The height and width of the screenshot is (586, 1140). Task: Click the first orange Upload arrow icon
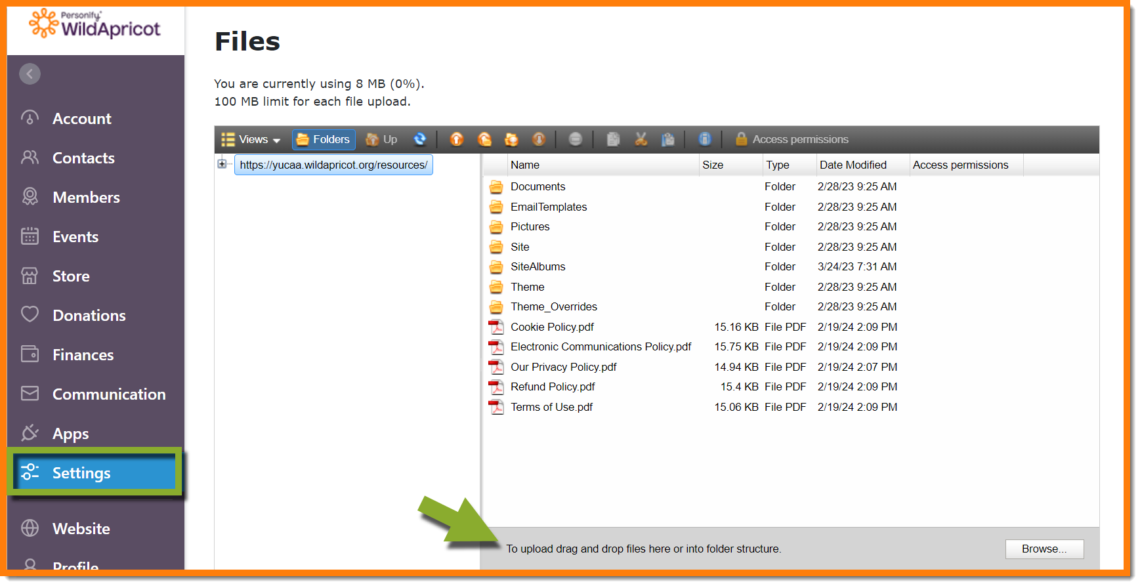[457, 139]
